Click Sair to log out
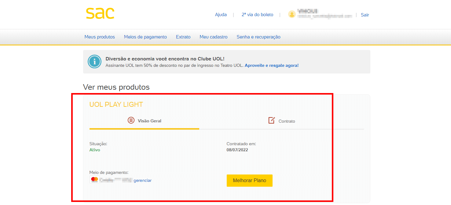This screenshot has height=205, width=451. [x=365, y=15]
